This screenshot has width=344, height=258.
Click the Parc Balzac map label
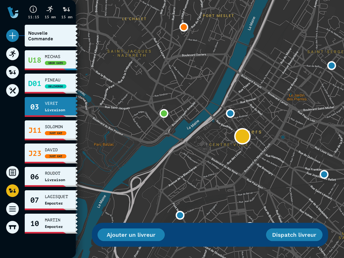click(x=104, y=144)
